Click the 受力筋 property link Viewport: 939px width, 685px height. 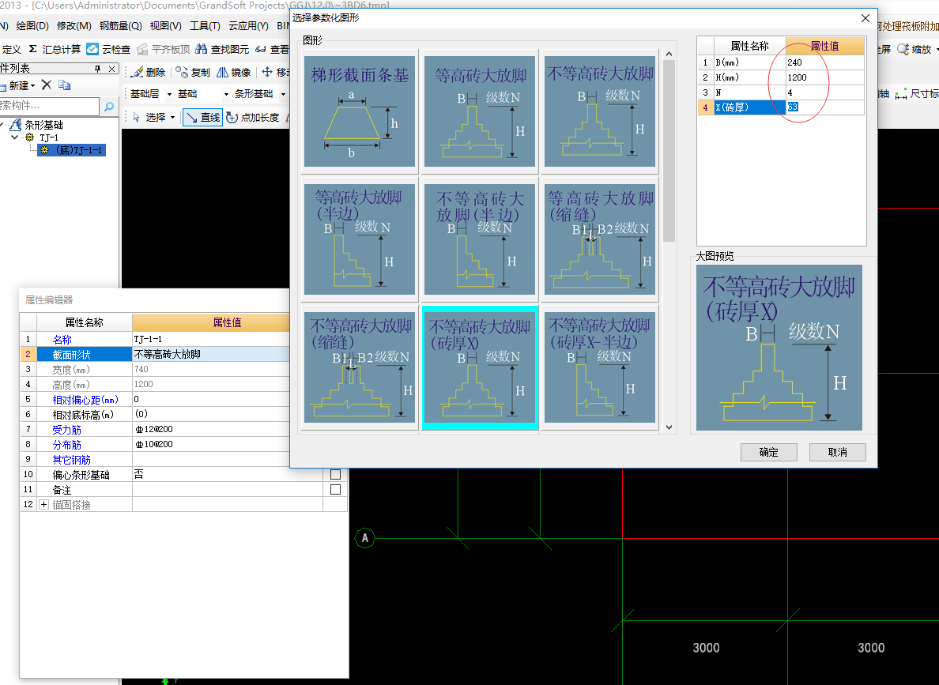(66, 429)
